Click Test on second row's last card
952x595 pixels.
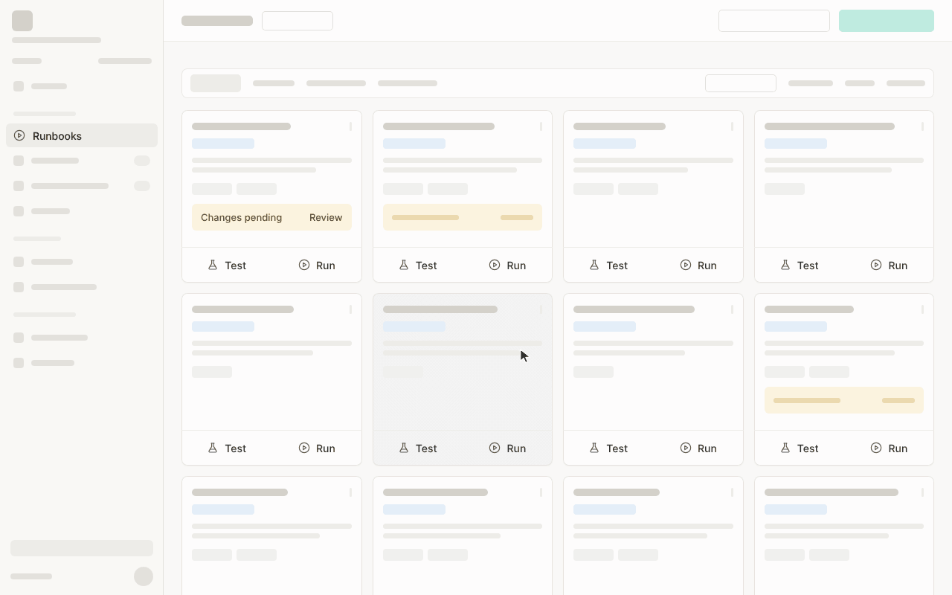click(799, 448)
